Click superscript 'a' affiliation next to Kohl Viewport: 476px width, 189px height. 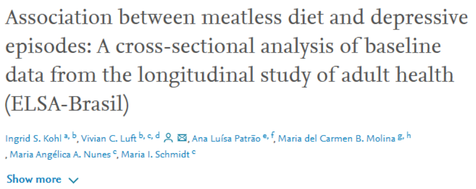pos(66,137)
